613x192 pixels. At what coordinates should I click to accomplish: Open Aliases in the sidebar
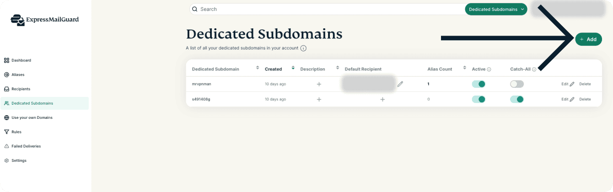(18, 75)
